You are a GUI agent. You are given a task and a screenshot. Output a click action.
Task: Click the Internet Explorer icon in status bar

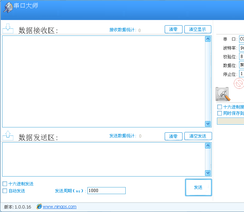pyautogui.click(x=39, y=206)
